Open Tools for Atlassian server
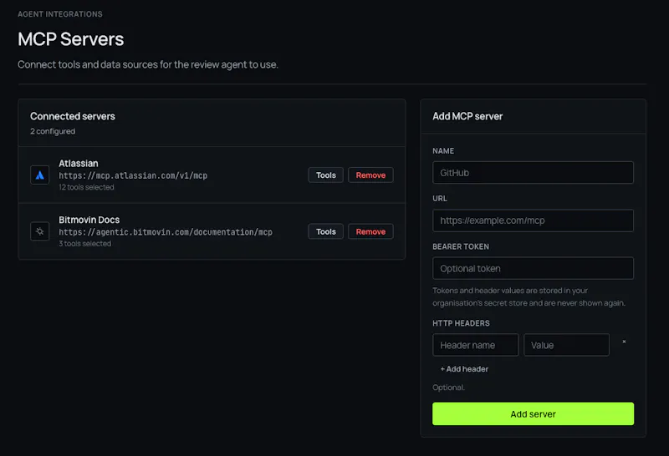The width and height of the screenshot is (669, 456). 325,175
